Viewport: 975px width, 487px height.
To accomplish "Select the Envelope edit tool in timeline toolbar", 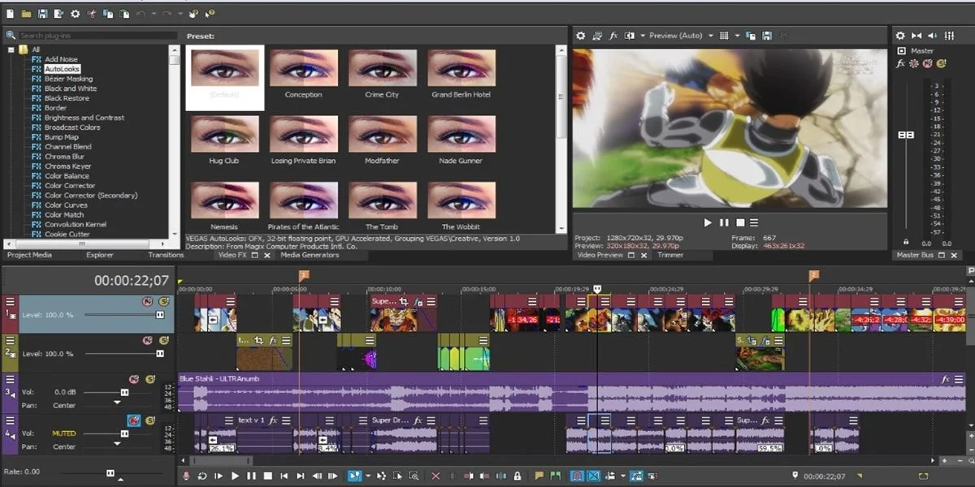I will click(381, 476).
